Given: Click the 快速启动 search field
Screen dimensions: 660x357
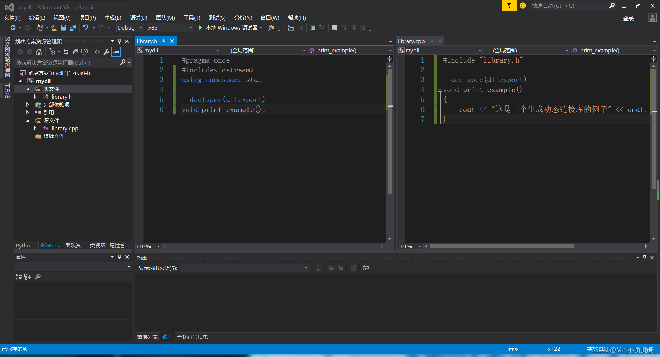Looking at the screenshot, I should point(570,6).
